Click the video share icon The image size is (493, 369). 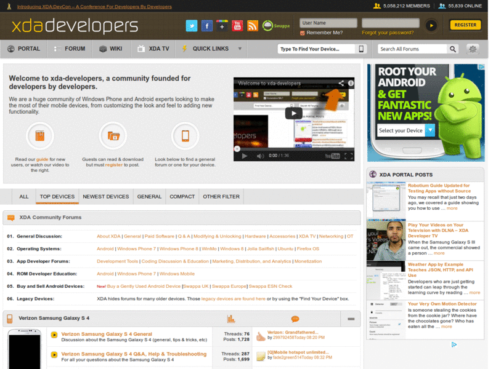[x=341, y=83]
